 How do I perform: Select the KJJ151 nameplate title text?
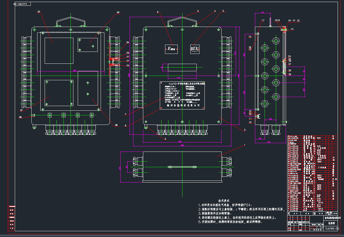pyautogui.click(x=183, y=83)
